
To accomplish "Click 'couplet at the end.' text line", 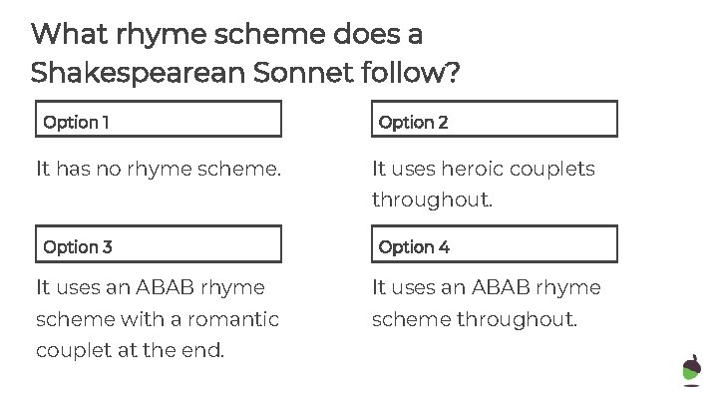I will (130, 350).
